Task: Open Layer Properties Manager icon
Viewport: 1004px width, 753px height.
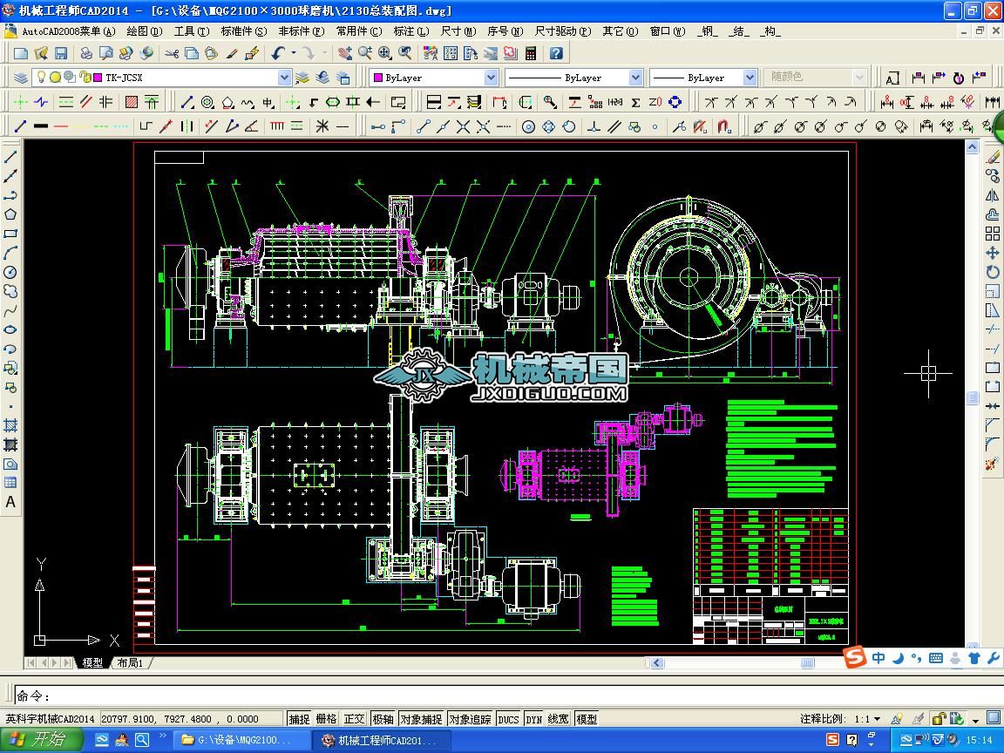Action: coord(21,78)
